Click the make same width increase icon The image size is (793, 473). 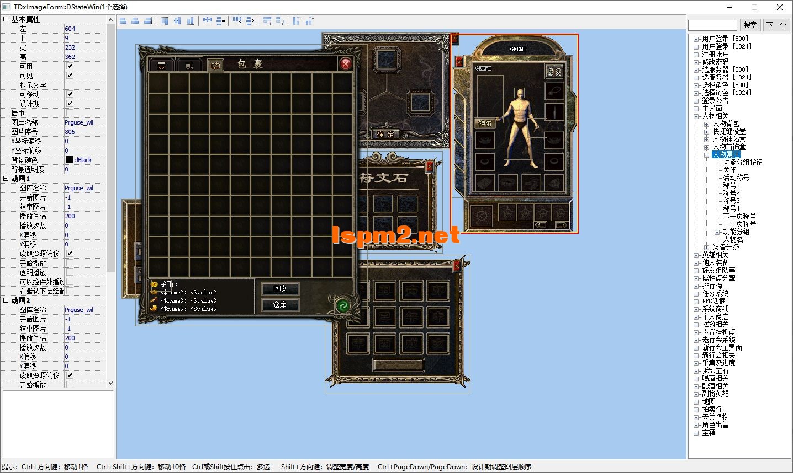(x=267, y=21)
